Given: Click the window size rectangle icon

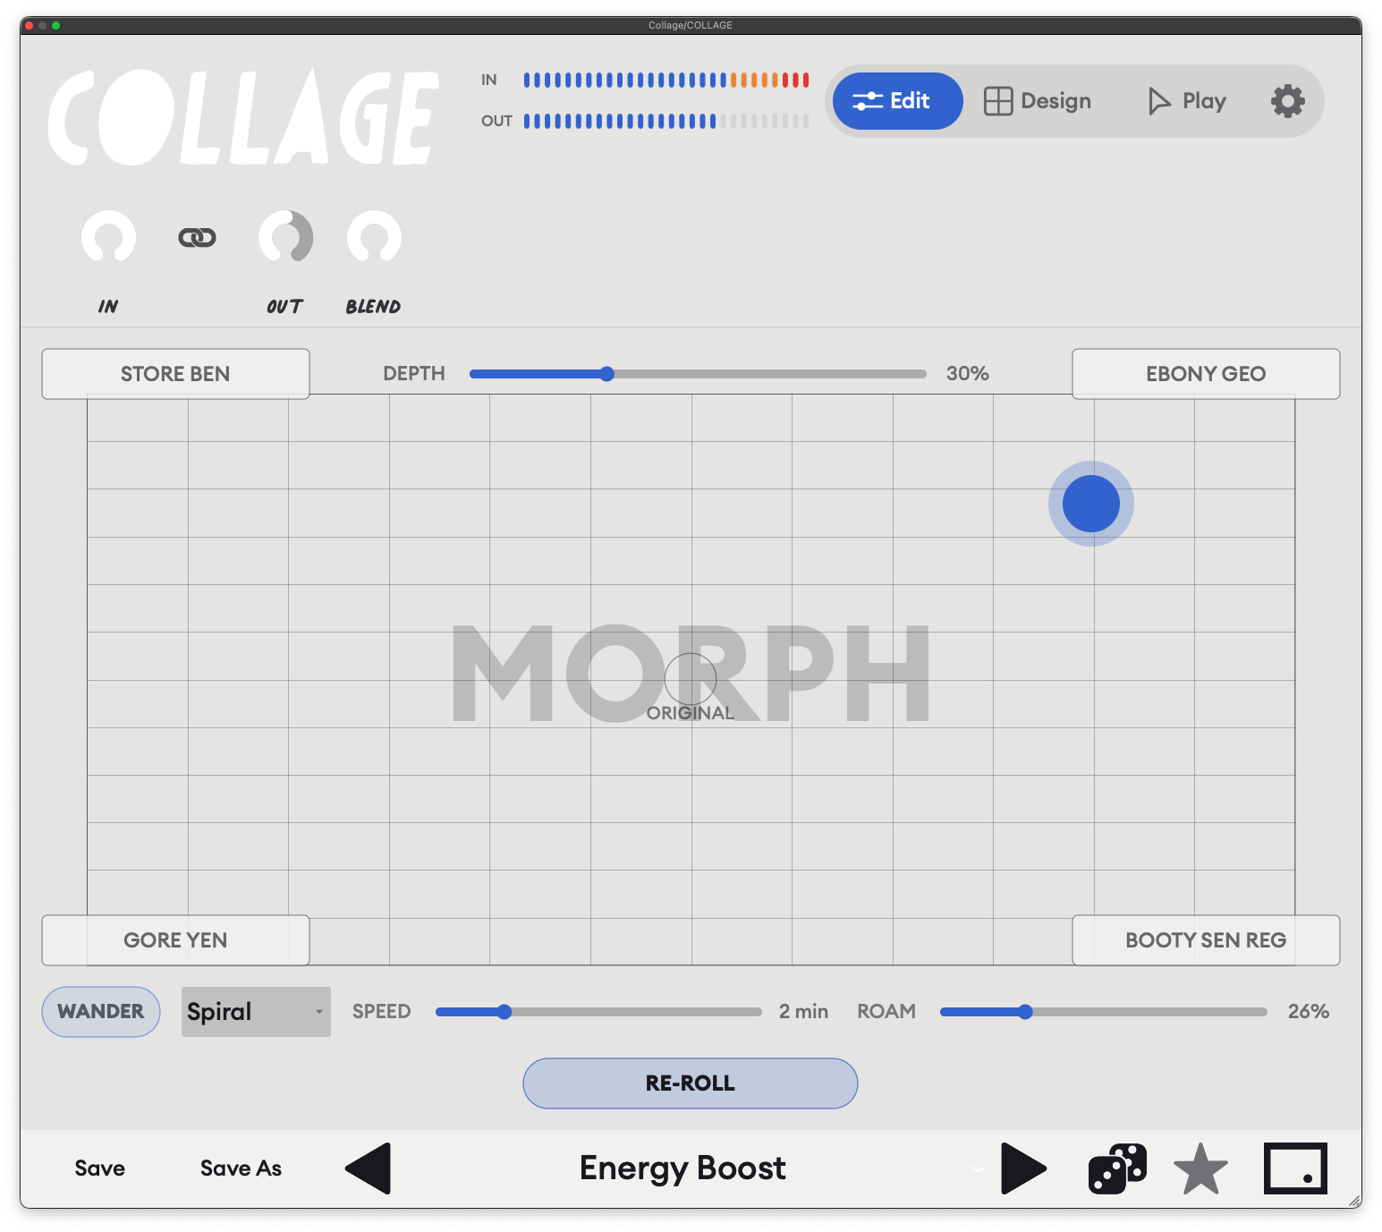Looking at the screenshot, I should [x=1295, y=1168].
